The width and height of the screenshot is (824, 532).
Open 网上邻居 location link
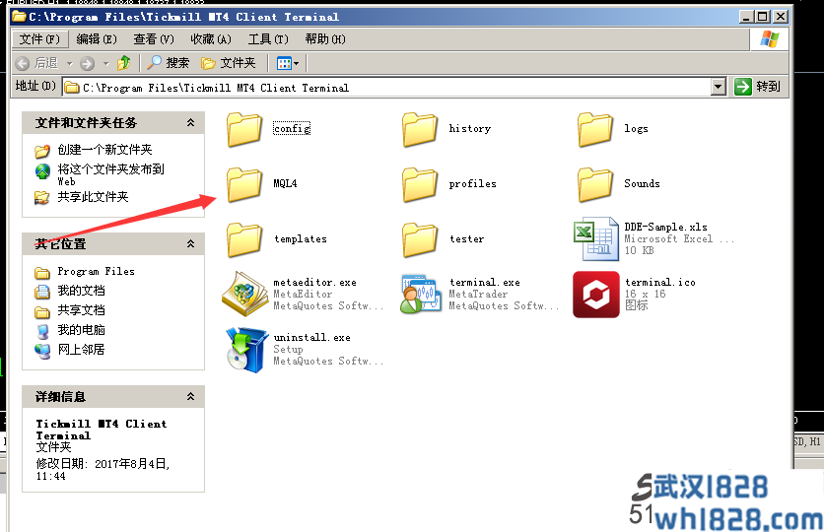click(x=81, y=349)
